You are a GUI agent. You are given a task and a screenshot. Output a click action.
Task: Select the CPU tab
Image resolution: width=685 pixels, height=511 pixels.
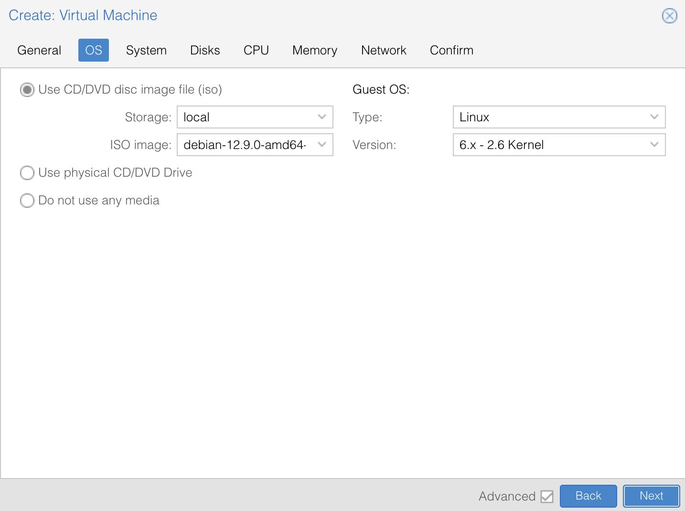pos(256,50)
